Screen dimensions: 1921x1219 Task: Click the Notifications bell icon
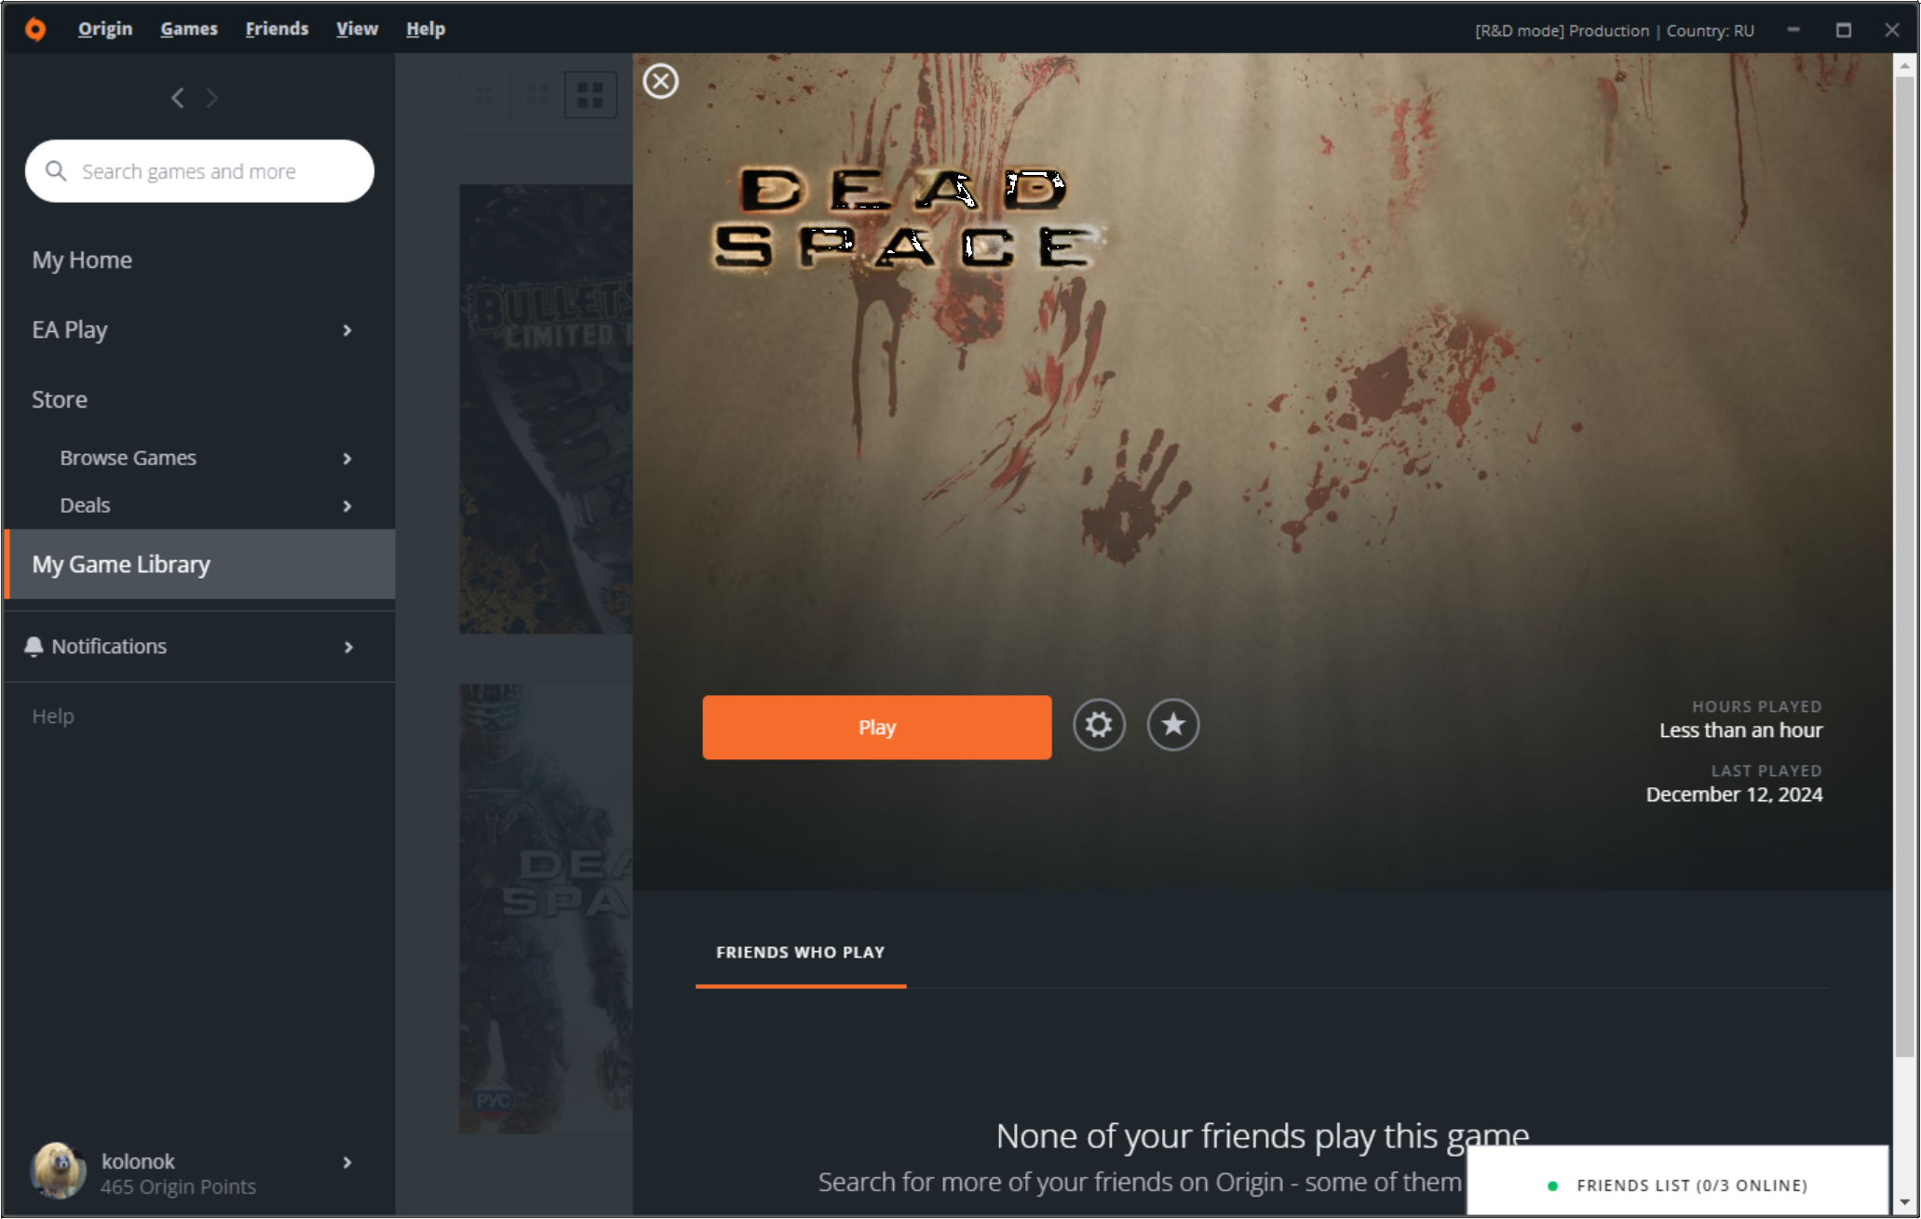coord(34,647)
